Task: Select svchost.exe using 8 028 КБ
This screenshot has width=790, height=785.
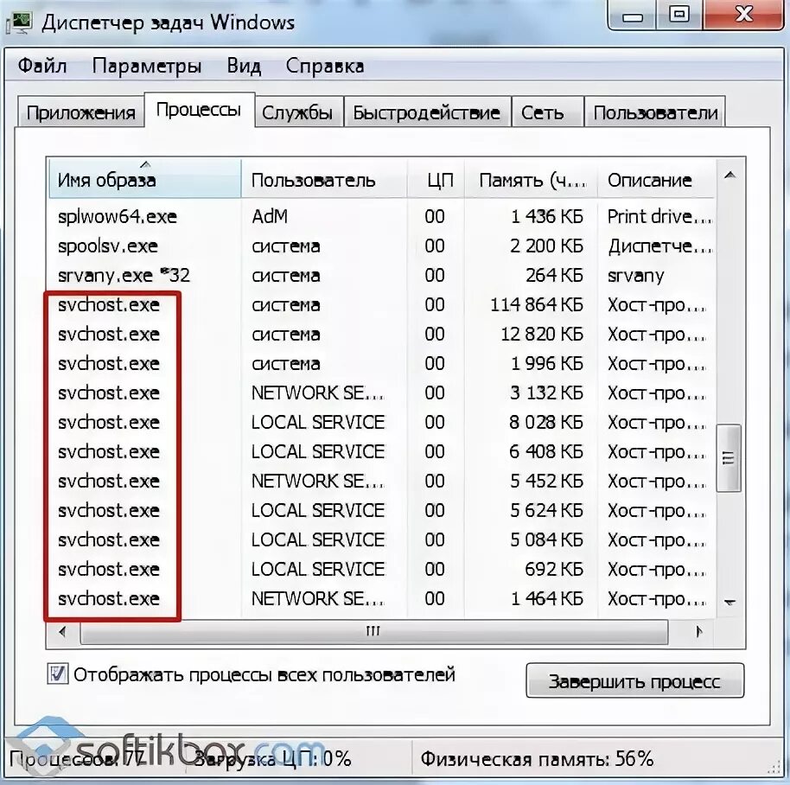Action: [x=381, y=422]
